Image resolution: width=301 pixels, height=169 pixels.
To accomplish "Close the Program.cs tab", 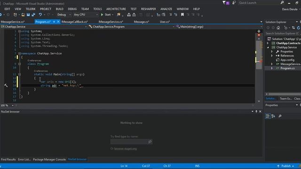I will coord(58,22).
